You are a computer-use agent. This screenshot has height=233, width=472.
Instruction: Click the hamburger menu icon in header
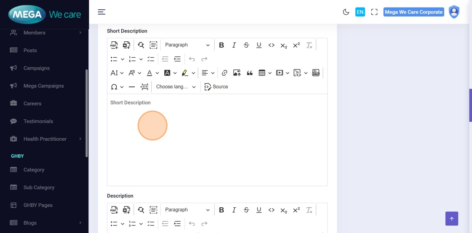[x=102, y=12]
